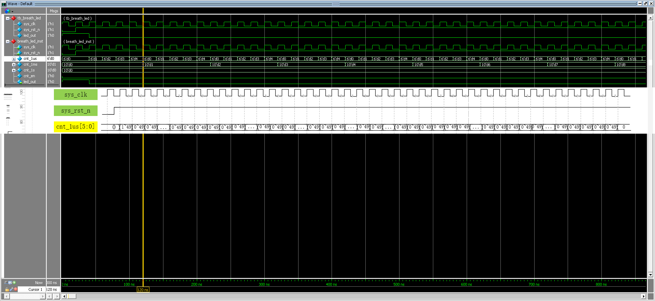Image resolution: width=655 pixels, height=301 pixels.
Task: Click the red diamond icon of tb_breath_led
Action: [14, 18]
